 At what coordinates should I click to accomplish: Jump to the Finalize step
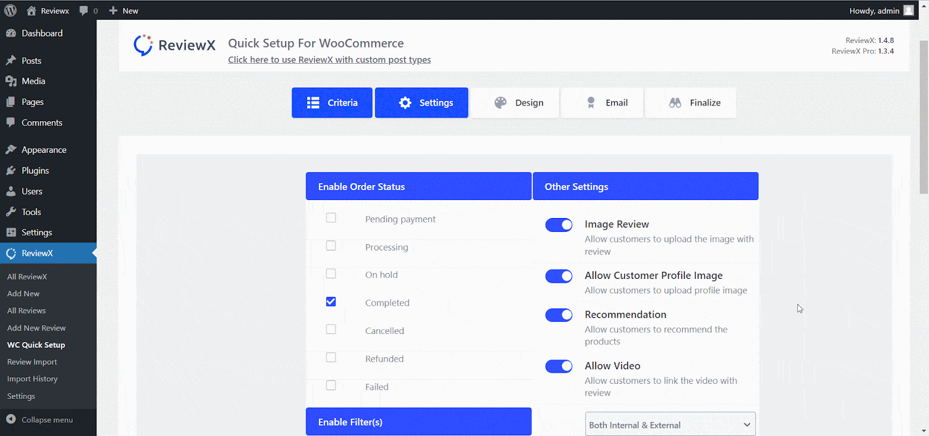pyautogui.click(x=690, y=103)
